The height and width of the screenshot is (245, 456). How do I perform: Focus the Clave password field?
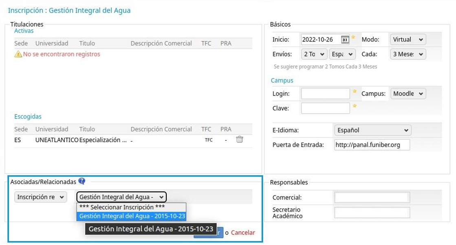pos(325,108)
